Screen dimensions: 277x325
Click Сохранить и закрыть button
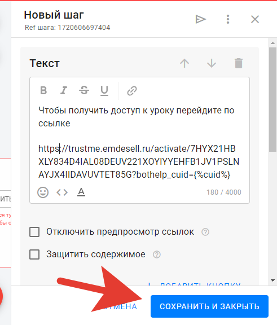tap(209, 306)
